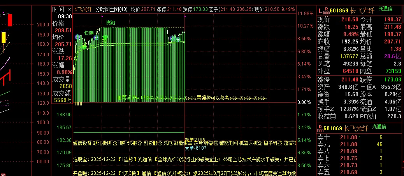404x176 pixels.
Task: Select the 卖五 210.69 order book row
Action: pyautogui.click(x=359, y=173)
